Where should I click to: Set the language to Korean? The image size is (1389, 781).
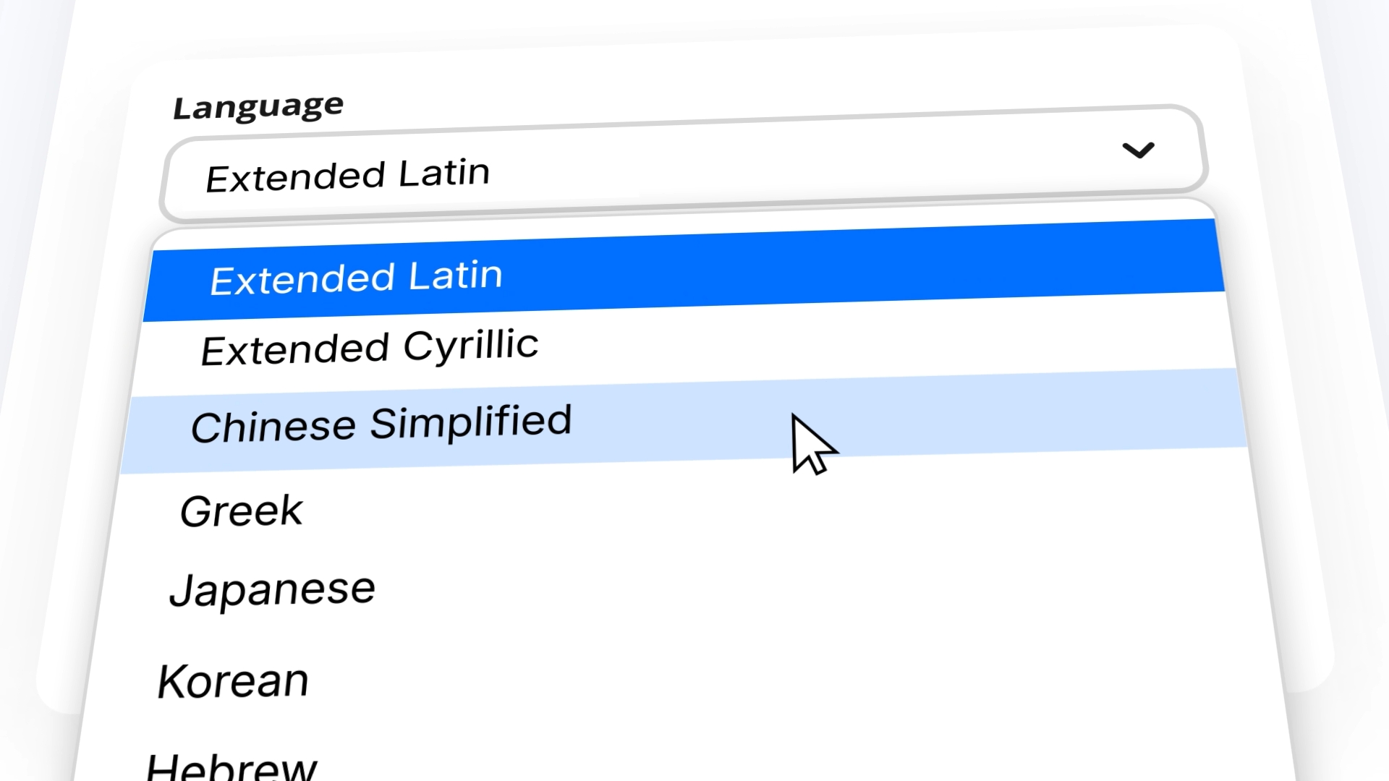[233, 681]
